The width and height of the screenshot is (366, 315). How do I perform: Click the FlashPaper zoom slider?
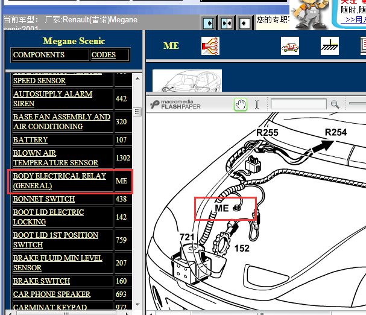tap(358, 103)
